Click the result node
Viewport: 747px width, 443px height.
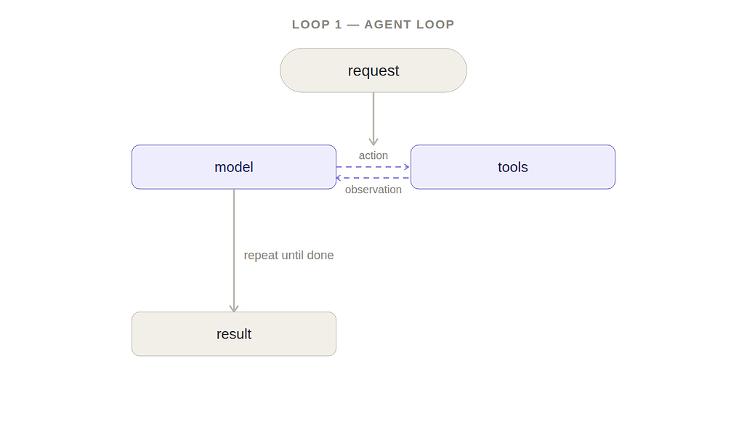234,334
